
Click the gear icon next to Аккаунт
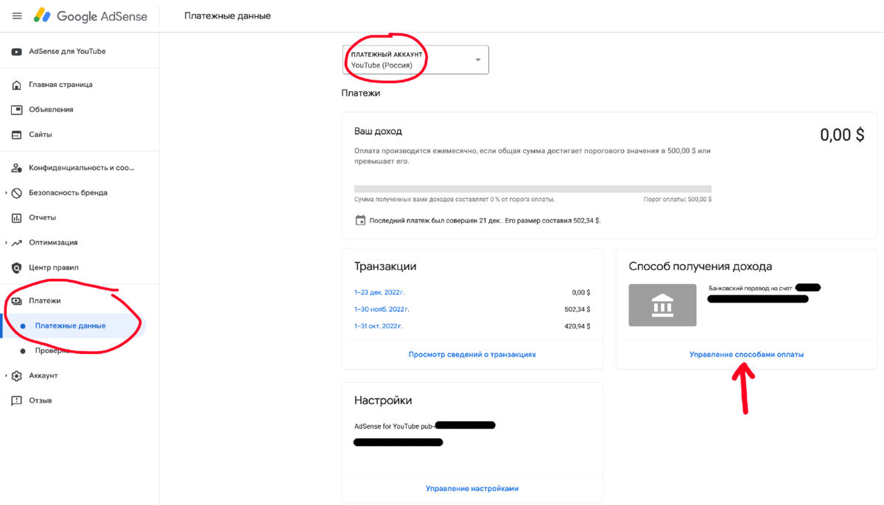click(x=16, y=375)
